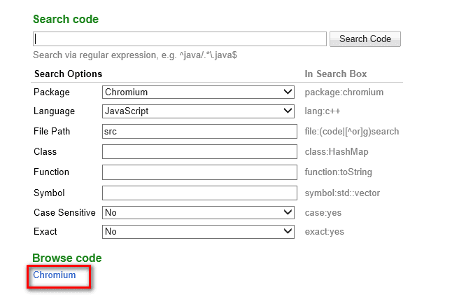Click the File Path field containing src
This screenshot has height=297, width=452.
click(199, 132)
